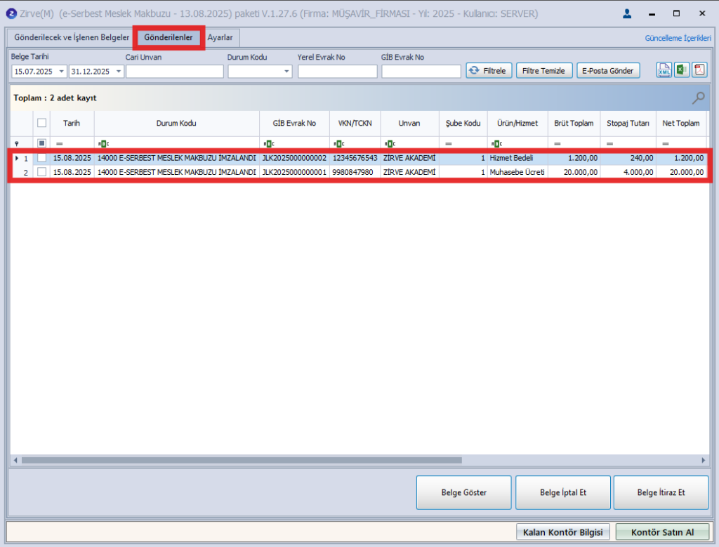Click Belge İtiraz Et button
719x547 pixels.
(661, 492)
